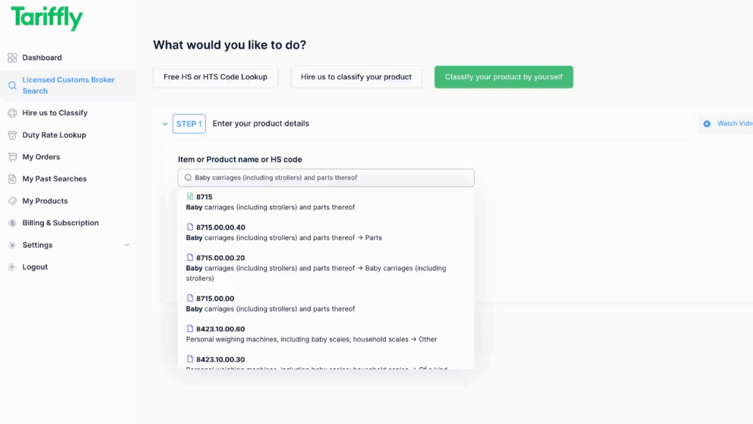Switch to Hire us to classify your product

(356, 77)
